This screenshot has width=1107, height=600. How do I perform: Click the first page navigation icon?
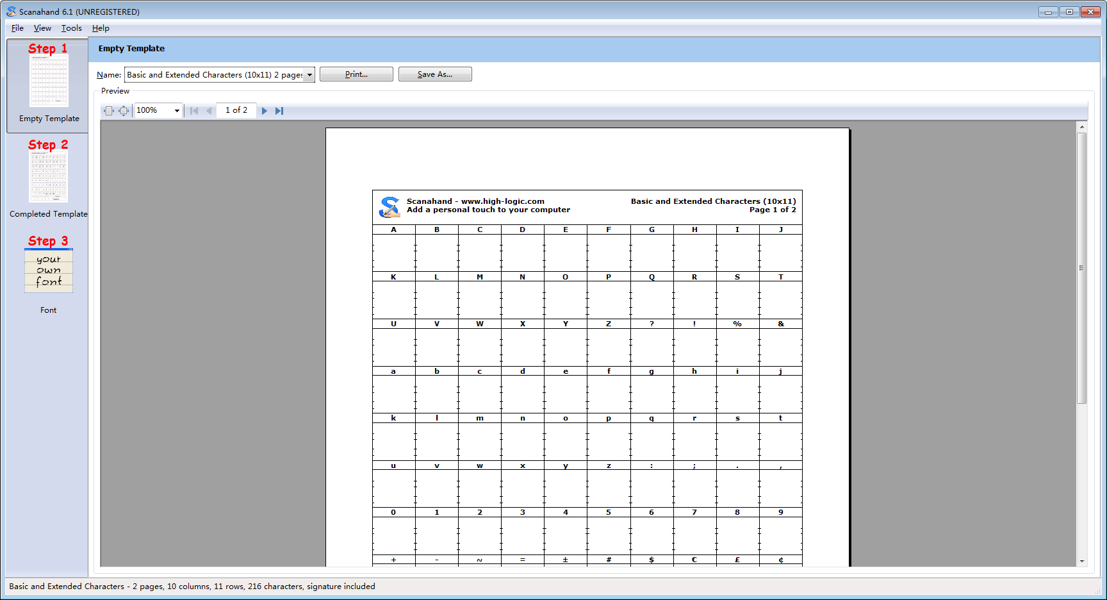tap(194, 111)
